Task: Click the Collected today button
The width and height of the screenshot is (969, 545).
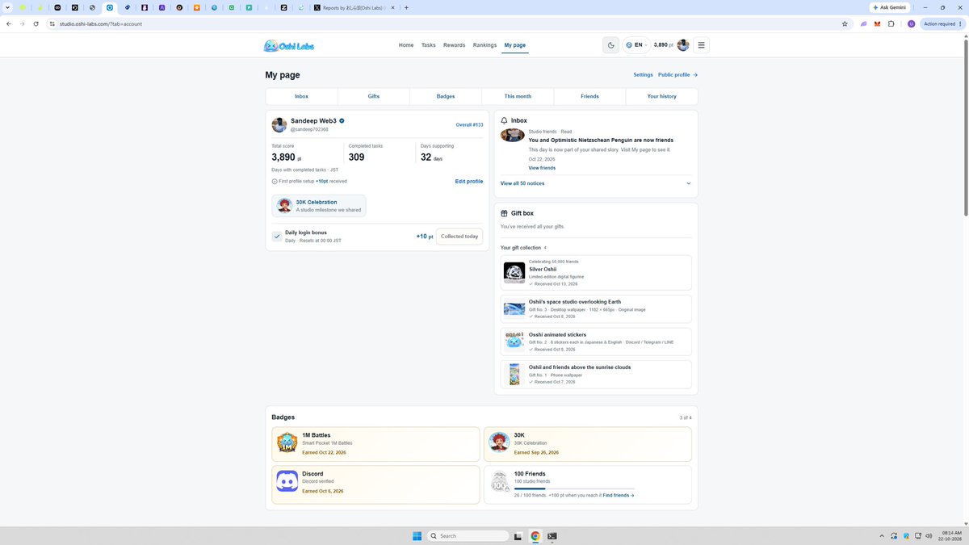Action: pos(459,237)
